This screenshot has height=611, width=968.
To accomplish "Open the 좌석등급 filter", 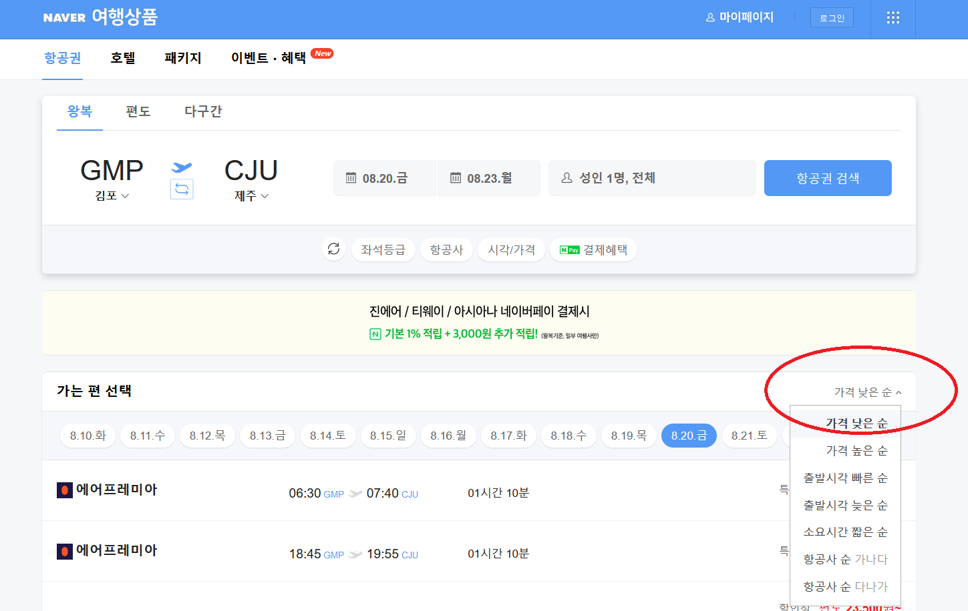I will [x=383, y=250].
